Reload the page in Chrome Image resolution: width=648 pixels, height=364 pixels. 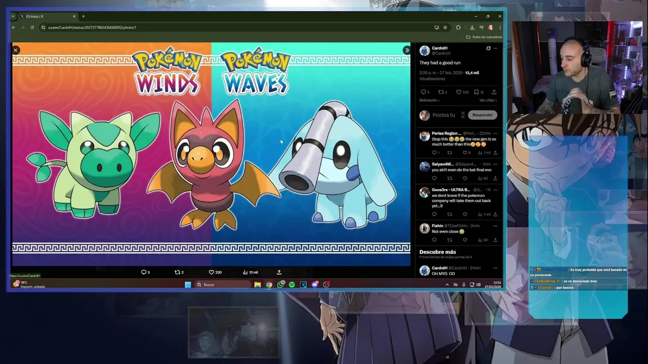32,27
